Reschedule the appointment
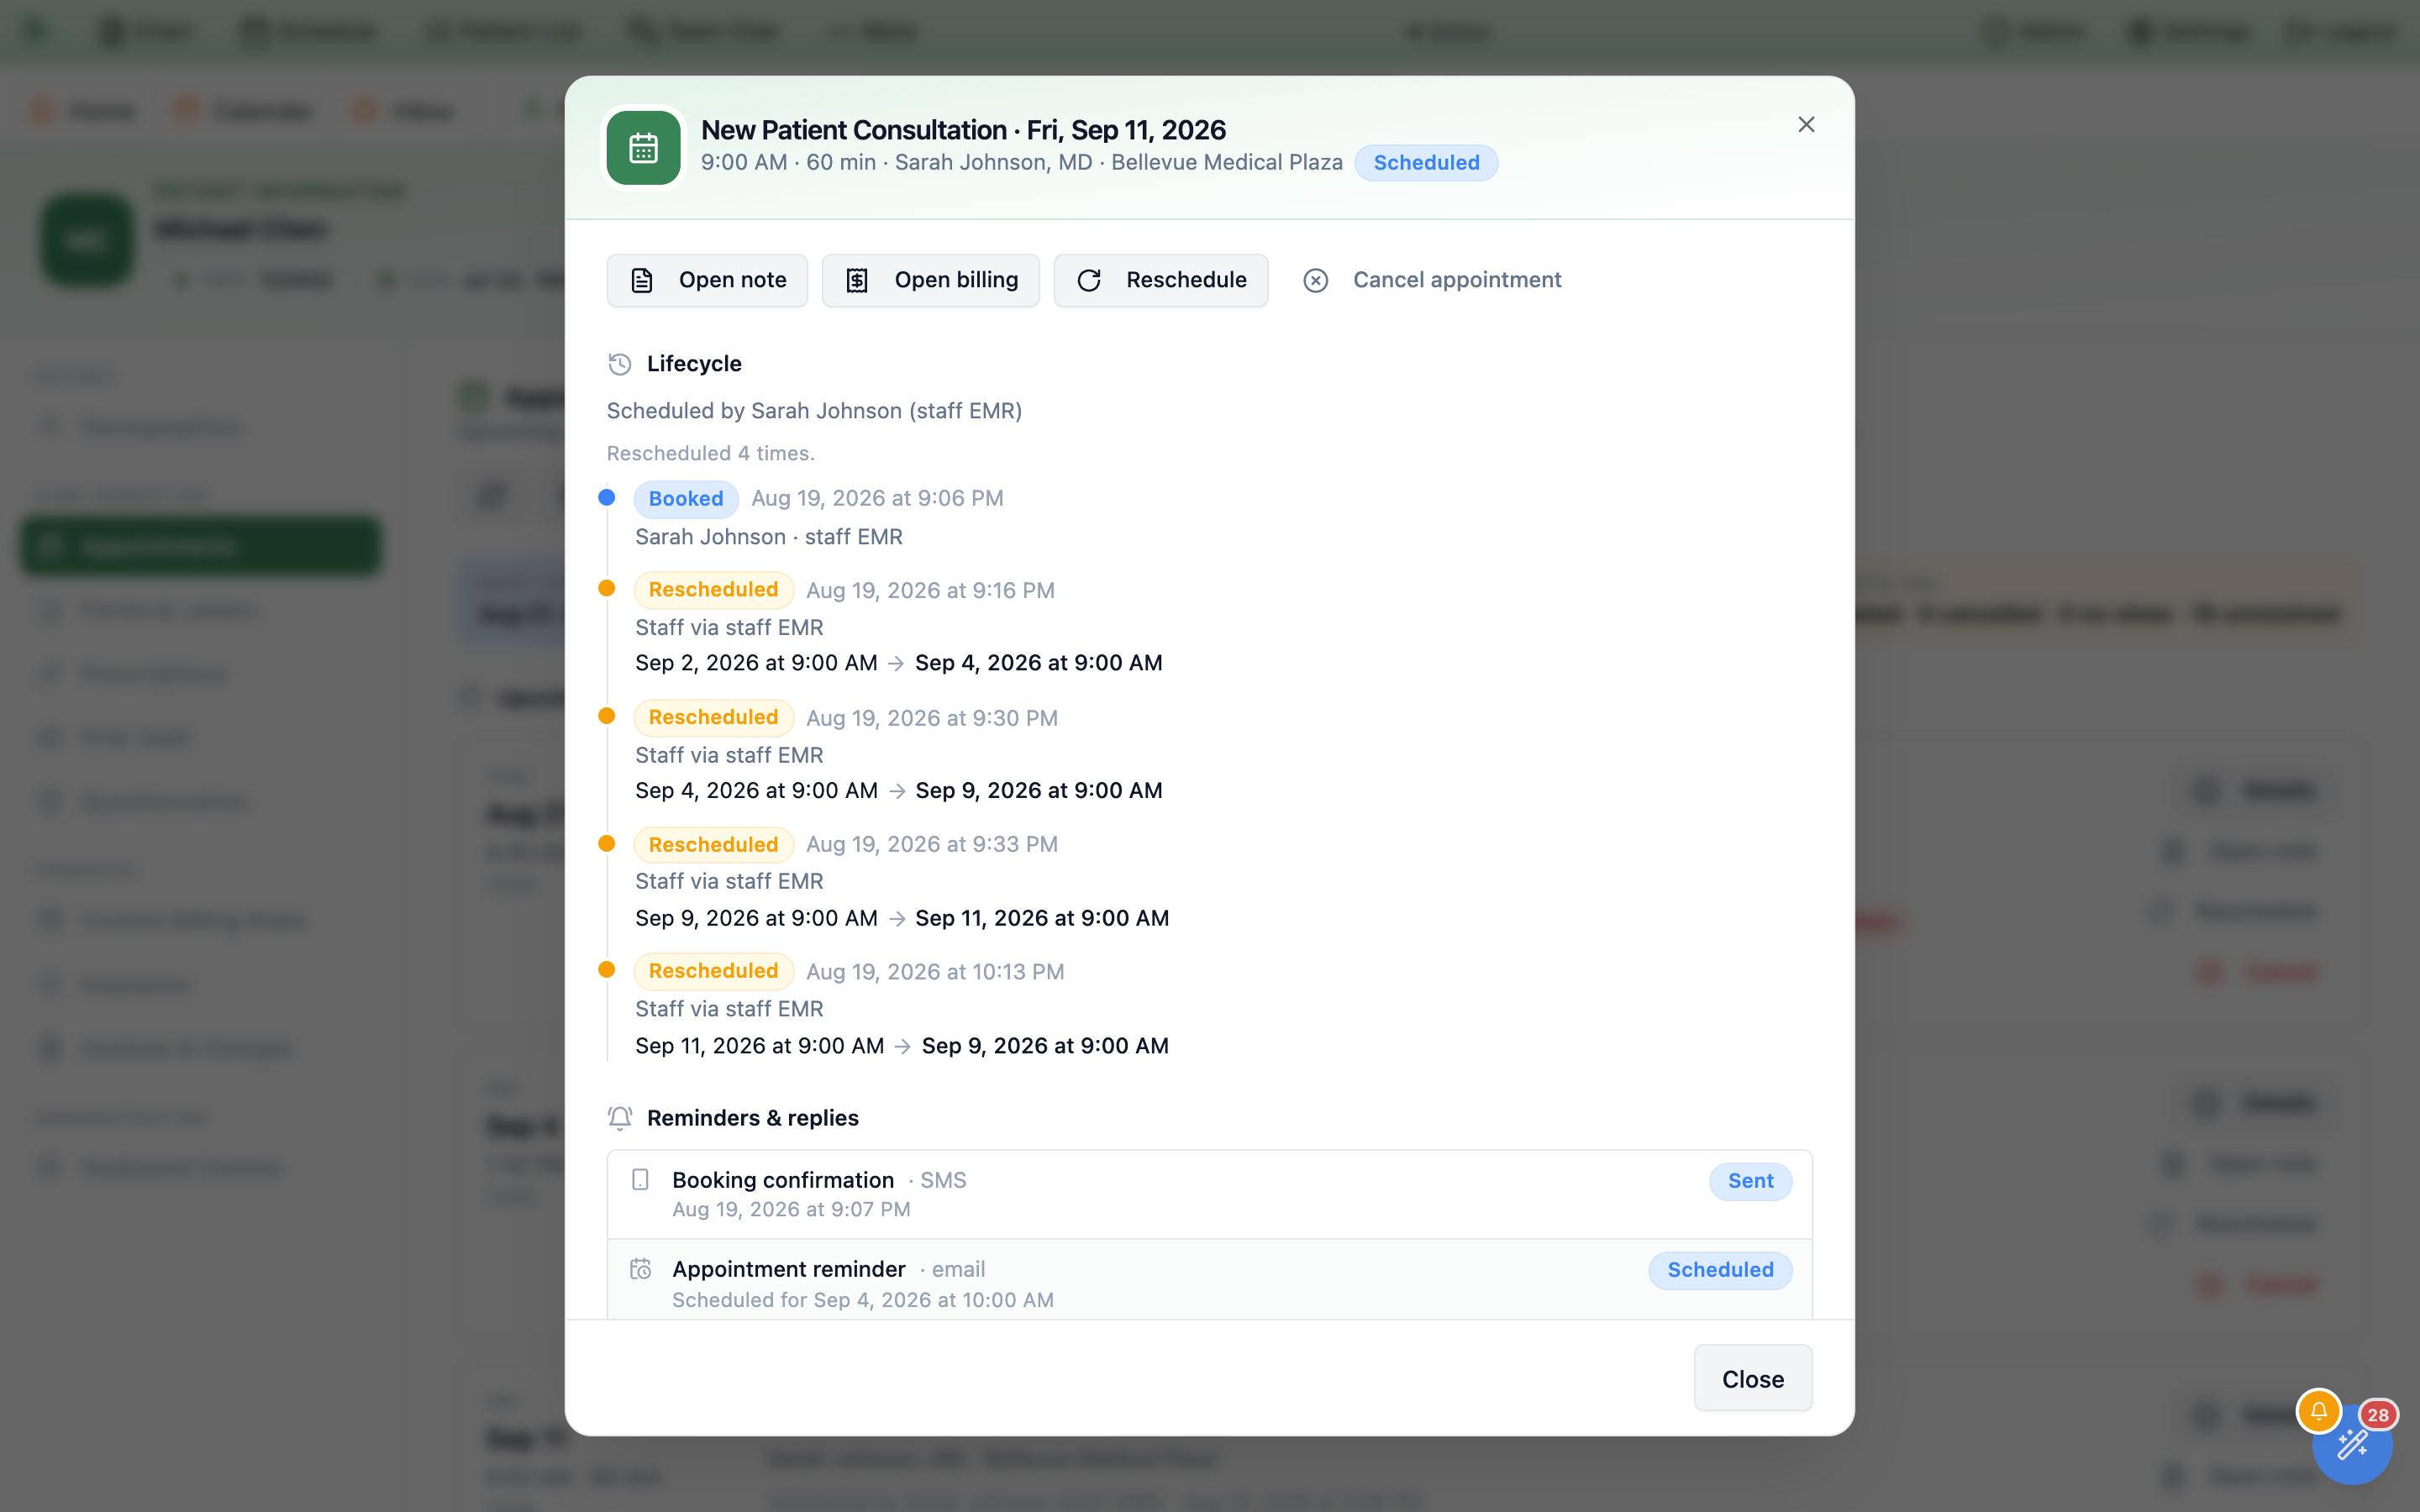This screenshot has height=1512, width=2420. 1161,280
